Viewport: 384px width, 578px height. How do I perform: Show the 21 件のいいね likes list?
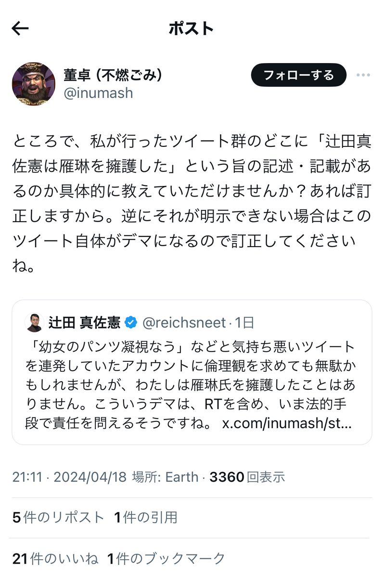pos(55,559)
